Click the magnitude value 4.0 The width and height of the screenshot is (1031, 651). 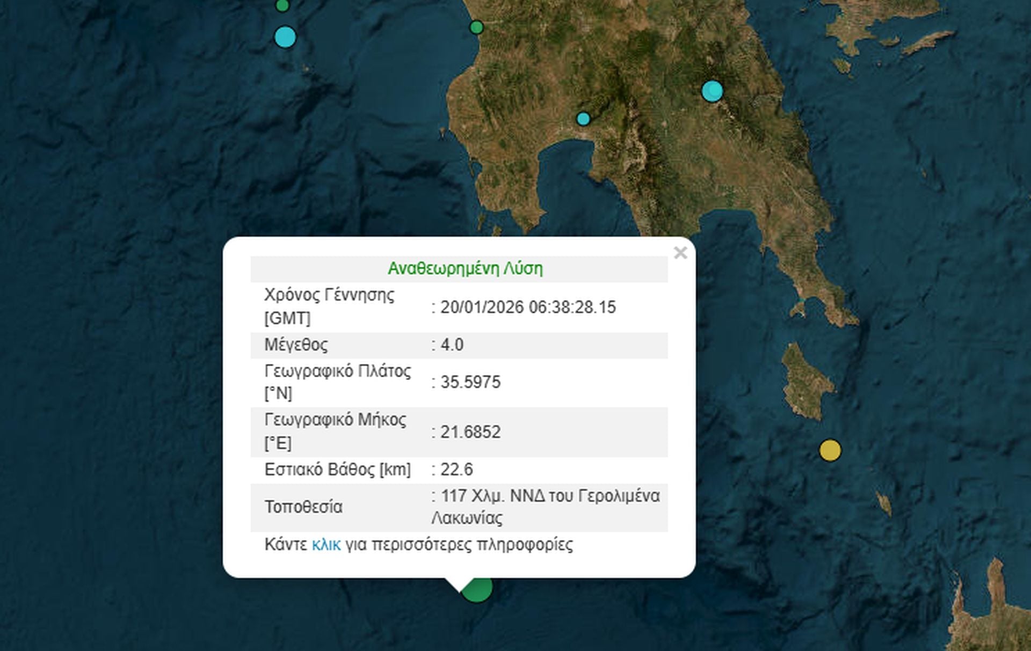(452, 345)
